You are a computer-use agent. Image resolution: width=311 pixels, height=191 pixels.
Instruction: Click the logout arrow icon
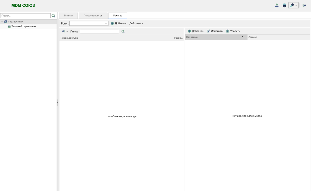point(304,6)
